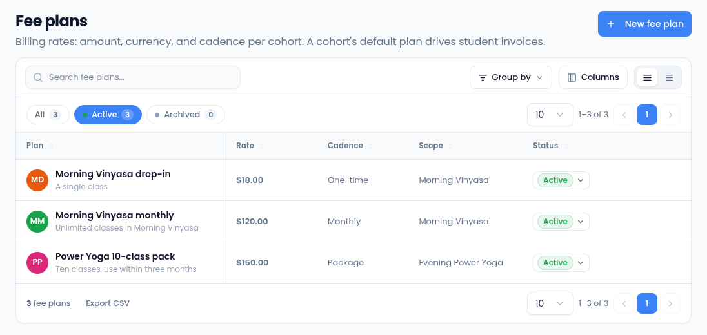Click the MM avatar for monthly plan
This screenshot has height=335, width=707.
point(37,222)
